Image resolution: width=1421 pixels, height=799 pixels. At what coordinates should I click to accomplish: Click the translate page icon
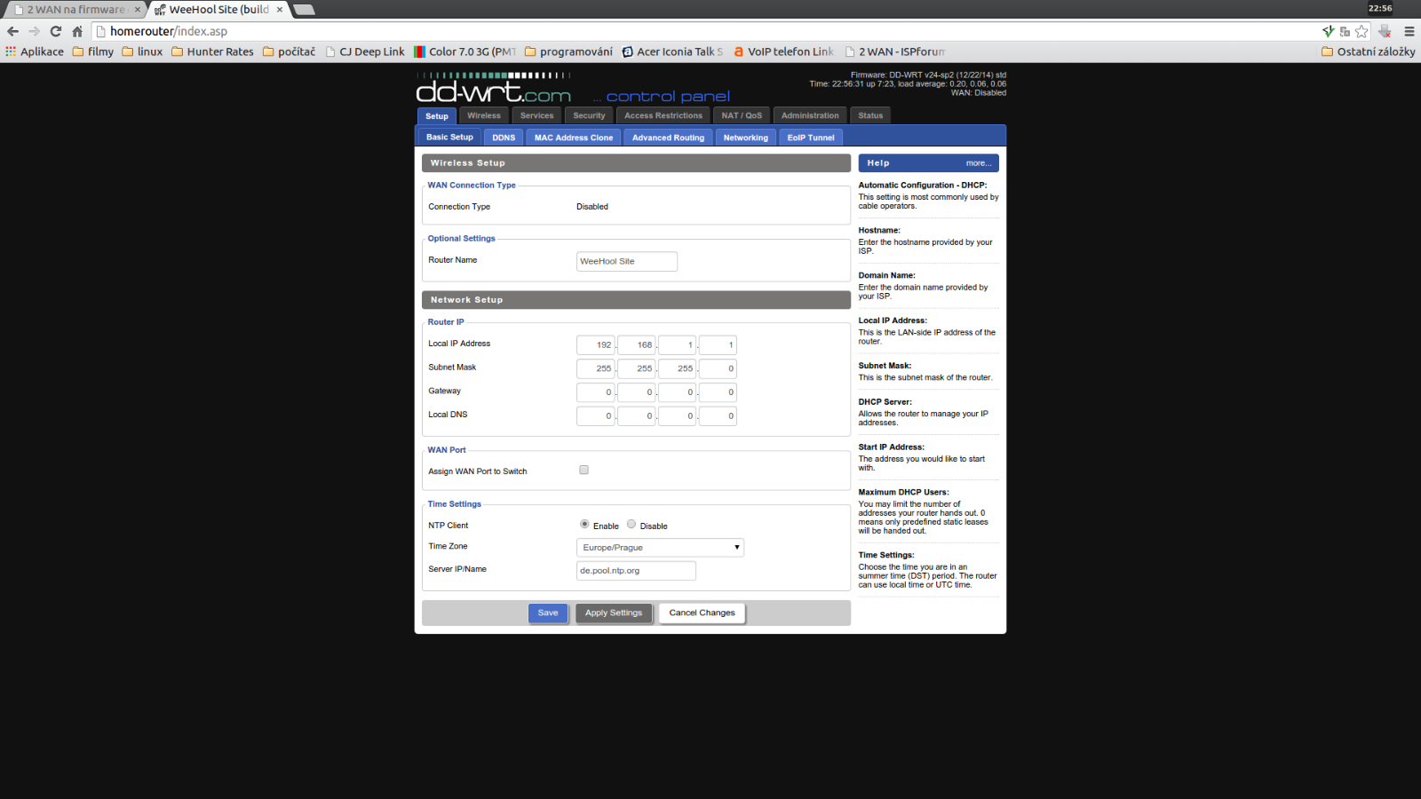click(x=1345, y=31)
